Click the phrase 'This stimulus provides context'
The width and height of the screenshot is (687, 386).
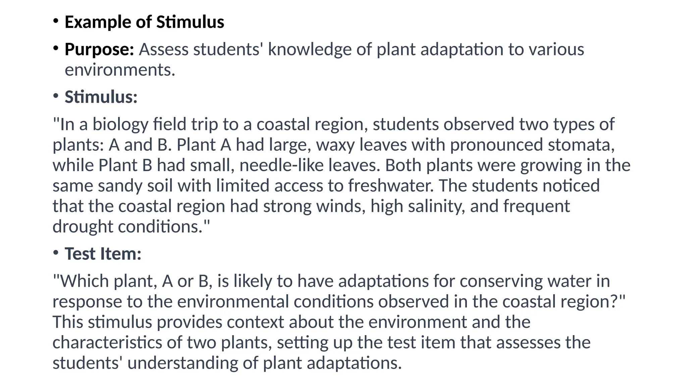click(x=168, y=322)
